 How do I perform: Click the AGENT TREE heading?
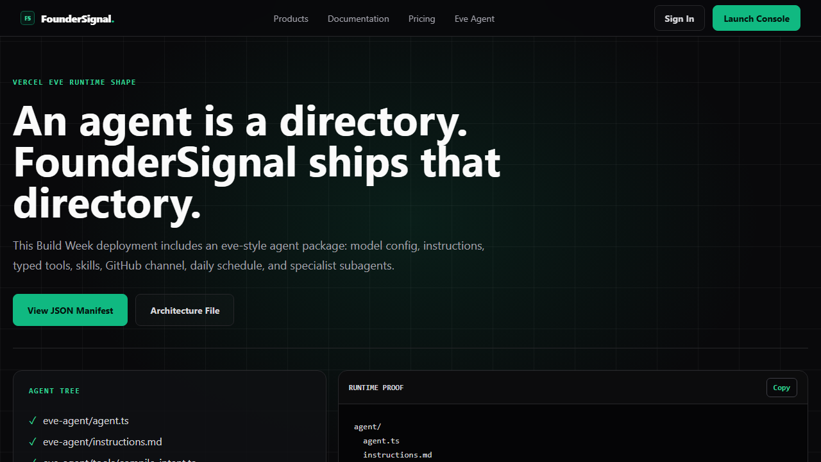[x=54, y=391]
